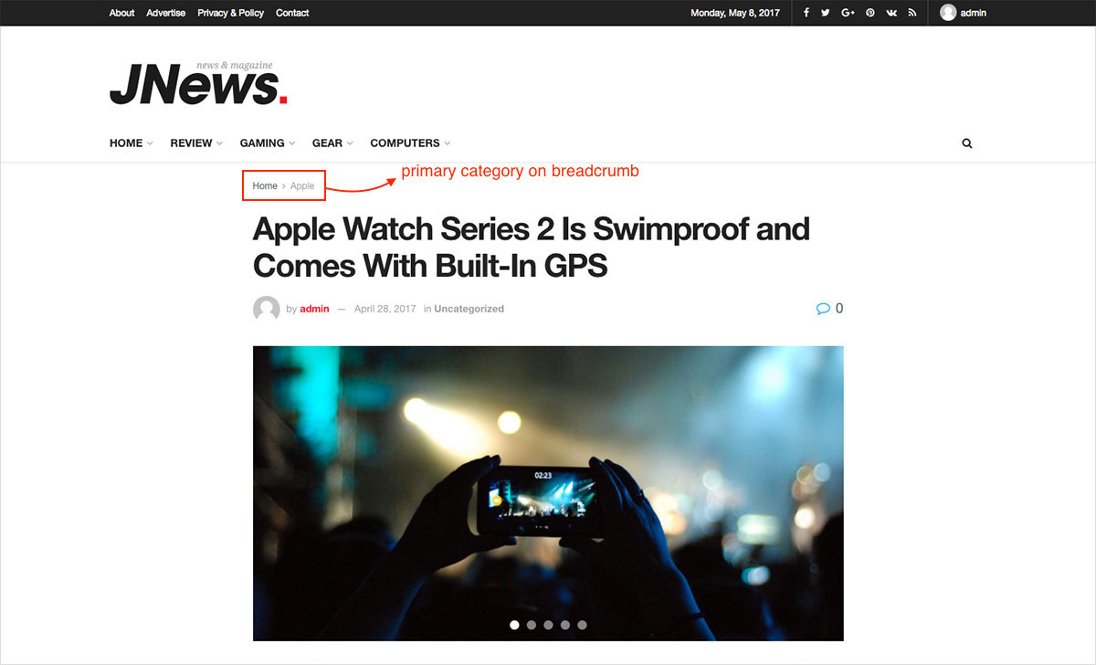The image size is (1096, 665).
Task: Open the VK social icon
Action: point(891,13)
